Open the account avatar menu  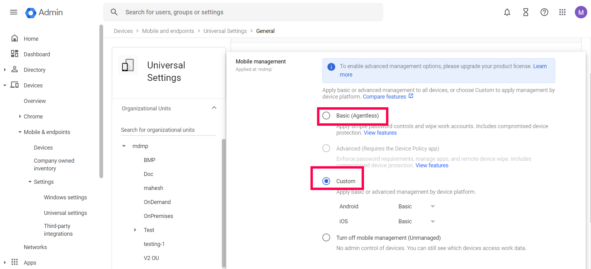580,12
